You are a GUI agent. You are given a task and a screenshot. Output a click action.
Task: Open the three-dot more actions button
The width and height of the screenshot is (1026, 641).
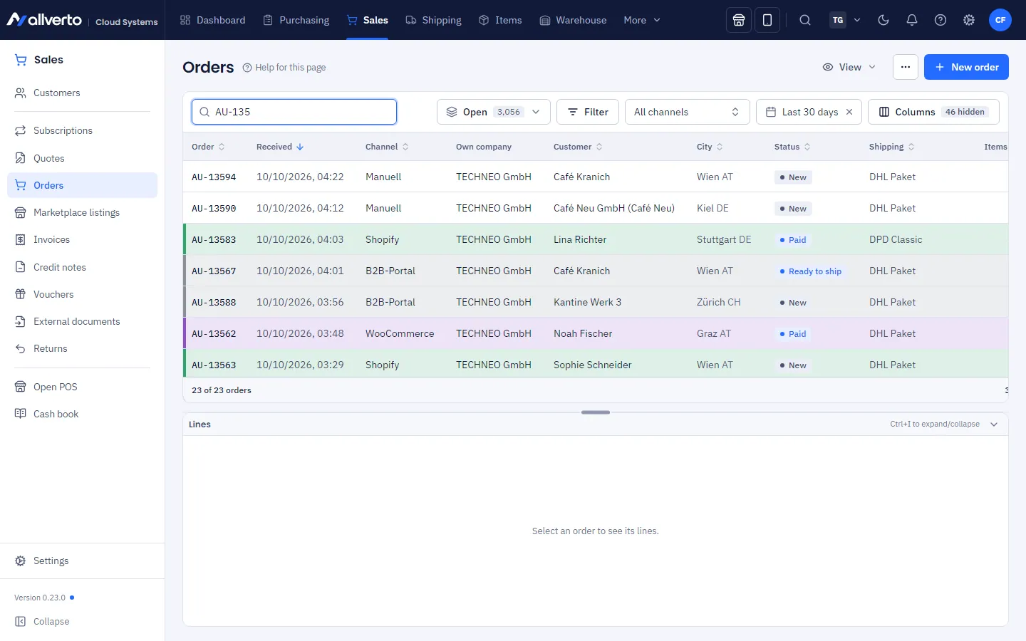pyautogui.click(x=906, y=67)
